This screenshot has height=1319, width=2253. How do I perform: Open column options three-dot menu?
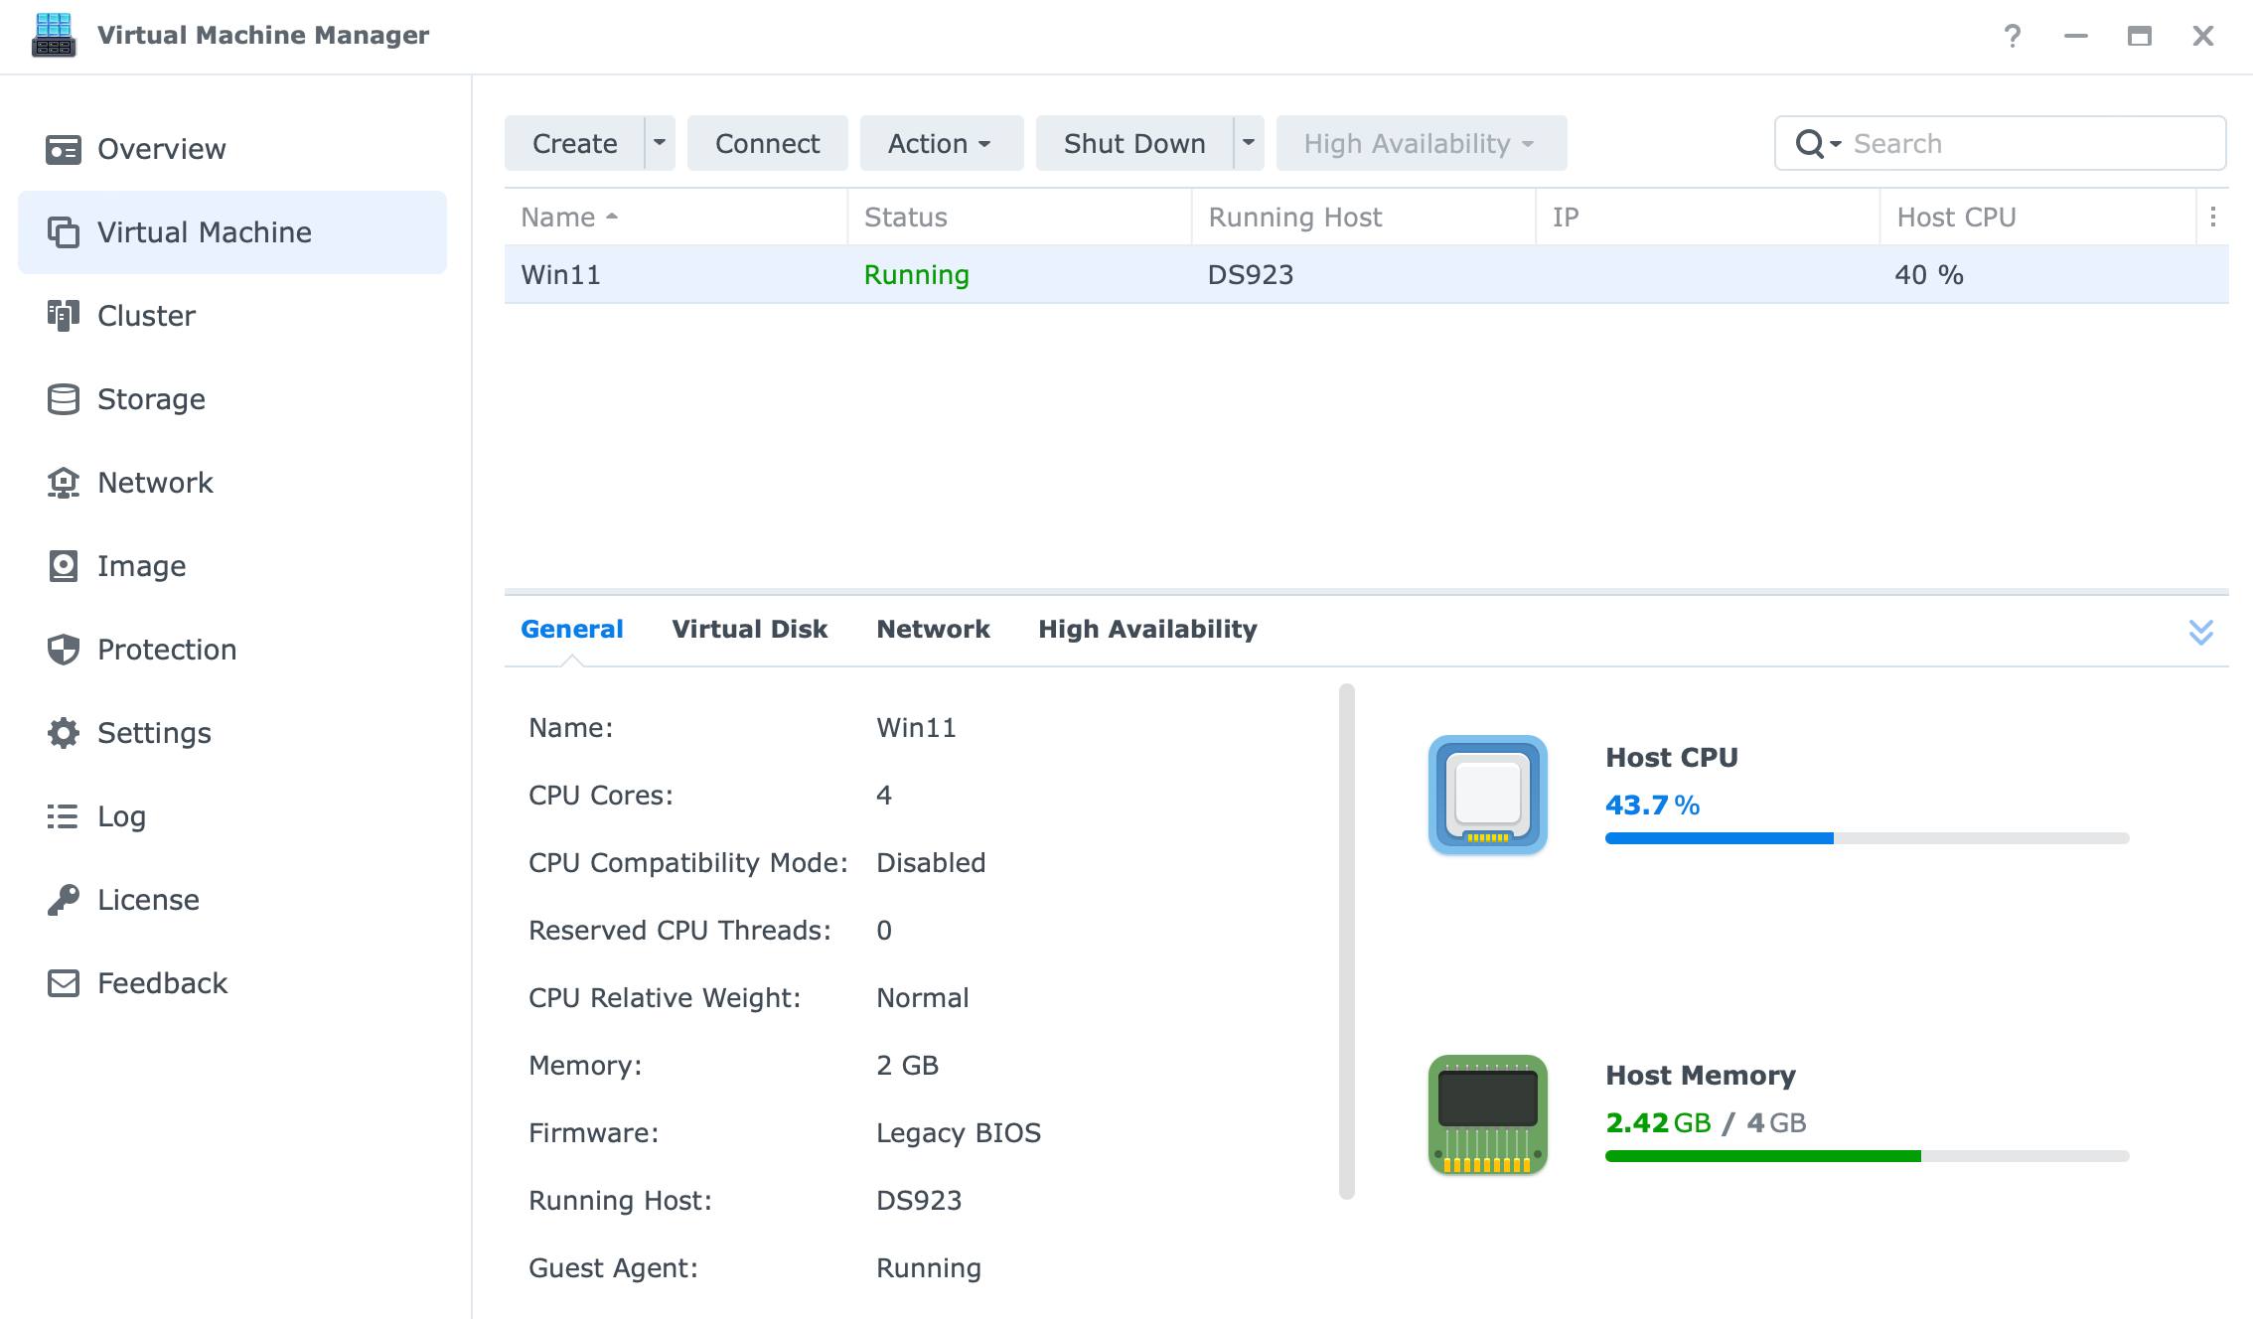pyautogui.click(x=2213, y=217)
